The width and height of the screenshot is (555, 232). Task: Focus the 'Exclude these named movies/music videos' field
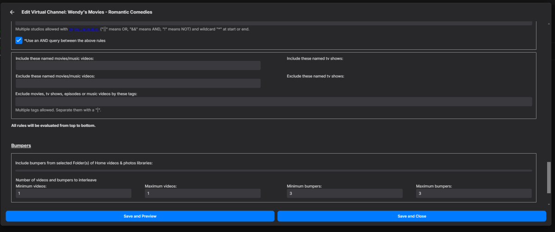[138, 83]
